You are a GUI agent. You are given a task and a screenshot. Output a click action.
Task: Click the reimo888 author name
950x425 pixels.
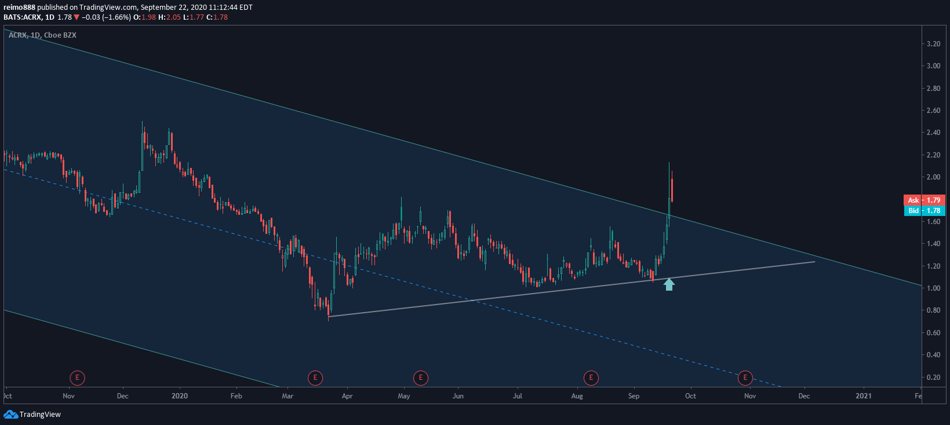point(19,8)
